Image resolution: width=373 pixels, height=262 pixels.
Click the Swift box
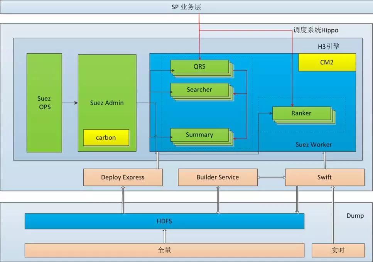pyautogui.click(x=325, y=177)
